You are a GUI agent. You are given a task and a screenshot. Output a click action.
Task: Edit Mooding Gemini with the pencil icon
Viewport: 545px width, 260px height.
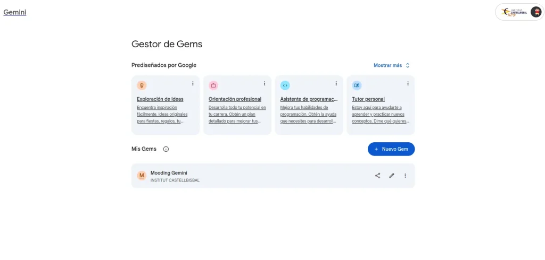coord(392,176)
